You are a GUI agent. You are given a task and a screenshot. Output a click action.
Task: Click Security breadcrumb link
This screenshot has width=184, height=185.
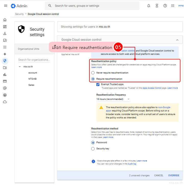(x=19, y=14)
